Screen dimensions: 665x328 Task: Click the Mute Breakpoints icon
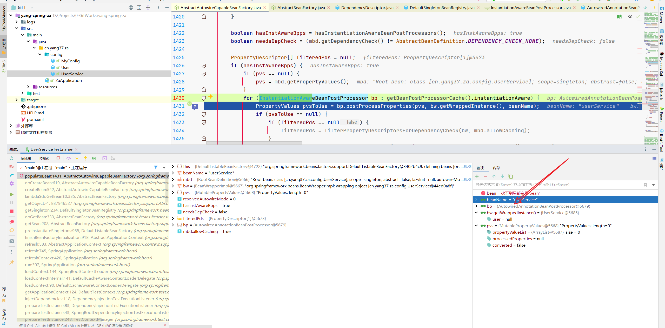click(12, 230)
